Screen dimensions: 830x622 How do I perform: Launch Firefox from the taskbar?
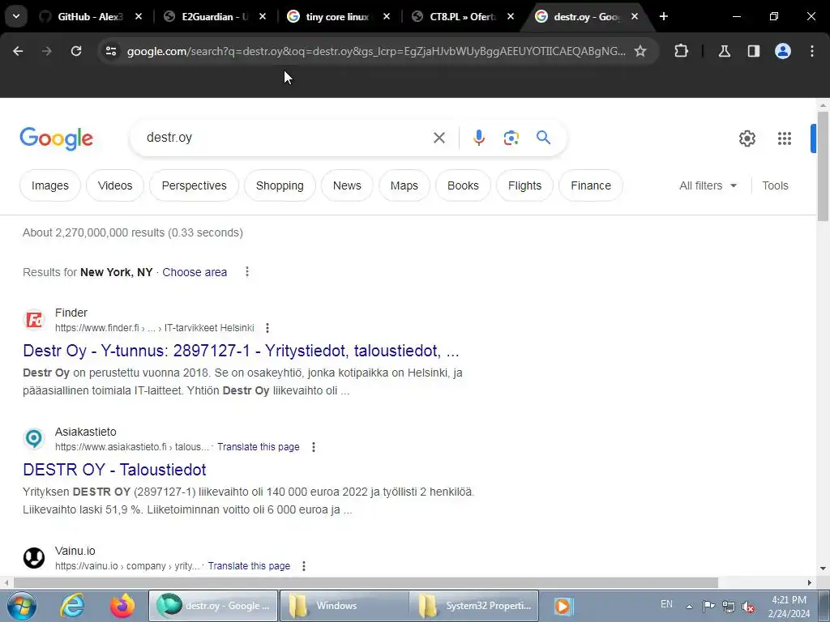[122, 606]
